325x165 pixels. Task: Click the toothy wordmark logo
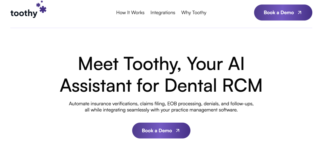point(24,14)
